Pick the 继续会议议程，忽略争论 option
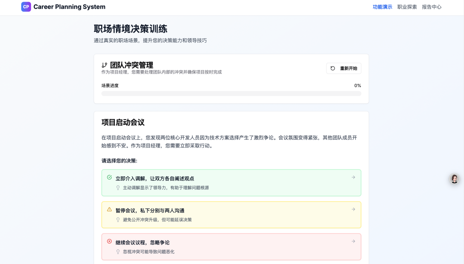Viewport: 464px width, 264px height. [231, 246]
